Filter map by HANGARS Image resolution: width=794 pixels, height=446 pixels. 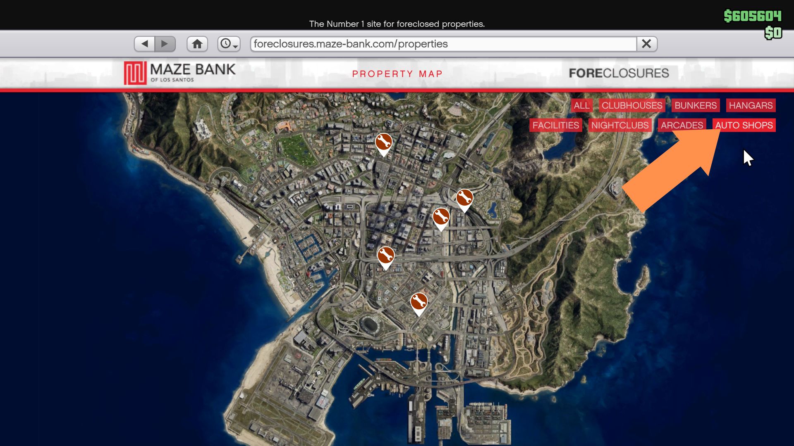(x=751, y=105)
